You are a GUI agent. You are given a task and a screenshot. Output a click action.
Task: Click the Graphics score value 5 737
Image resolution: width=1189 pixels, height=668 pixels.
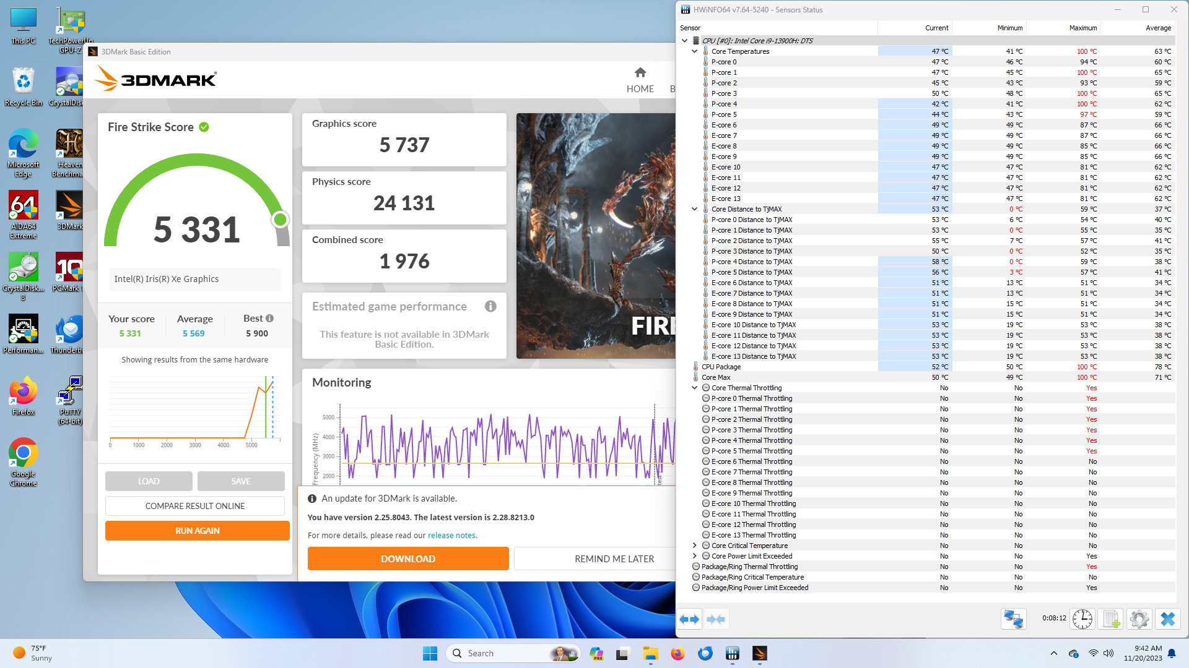coord(404,145)
